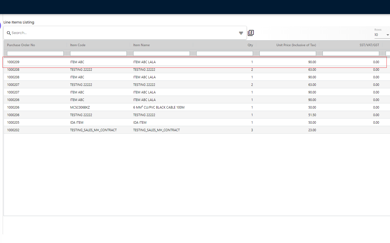Click unit price 50.00 in the IDA ITEM row
Screen dimensions: 390x243
312,123
